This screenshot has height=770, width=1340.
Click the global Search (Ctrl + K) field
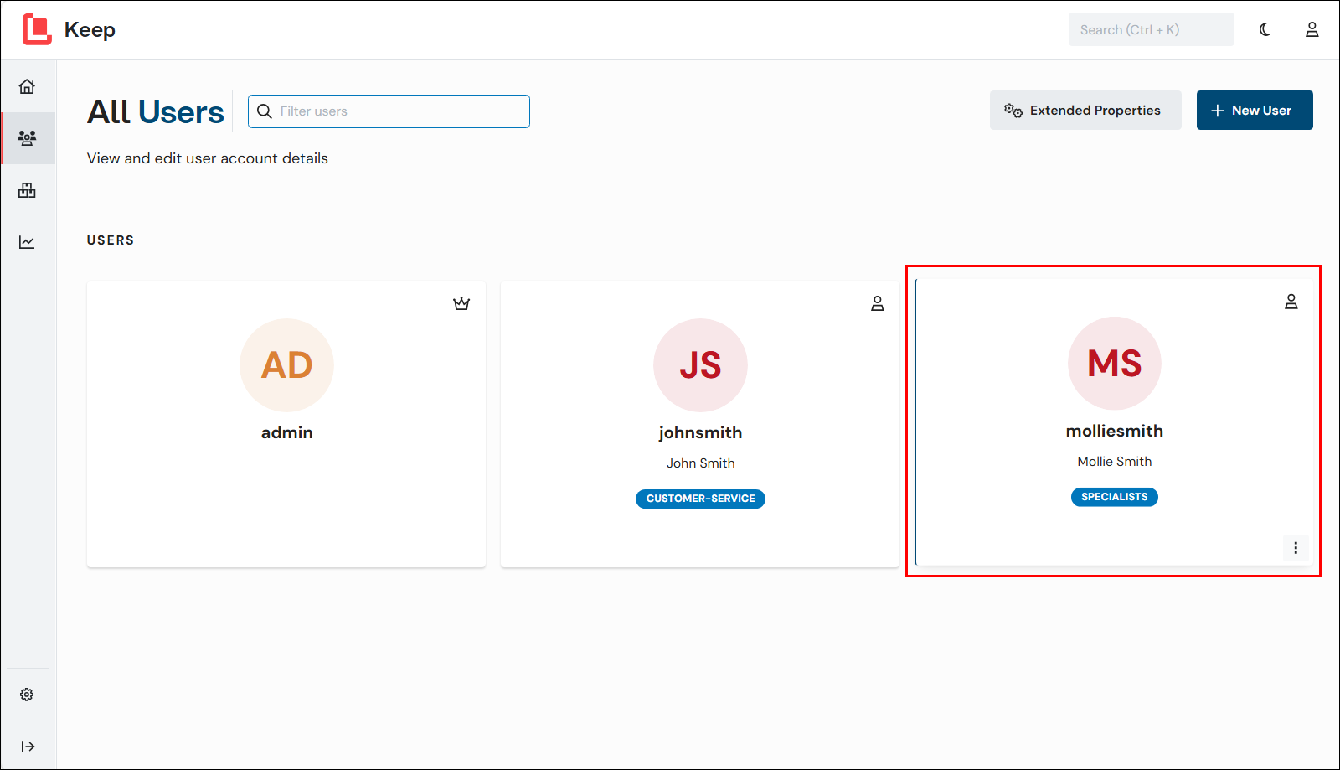[1152, 29]
